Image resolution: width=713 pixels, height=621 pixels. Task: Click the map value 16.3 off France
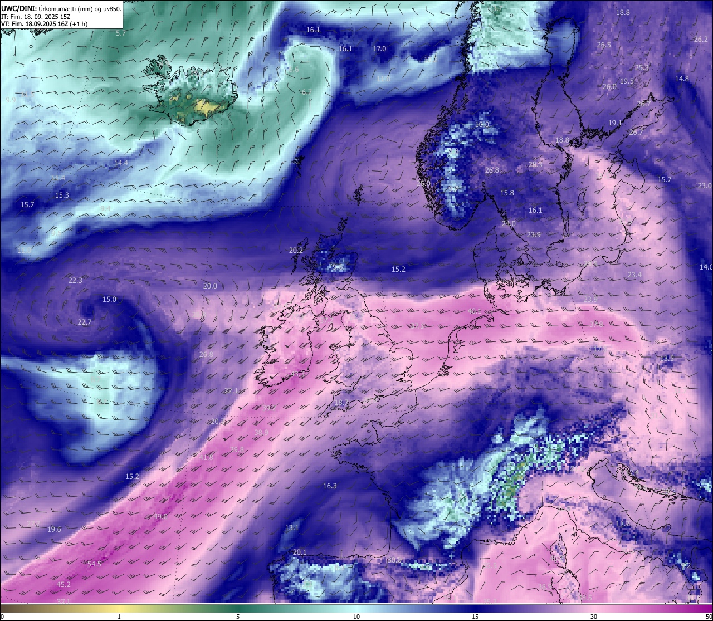pyautogui.click(x=330, y=486)
